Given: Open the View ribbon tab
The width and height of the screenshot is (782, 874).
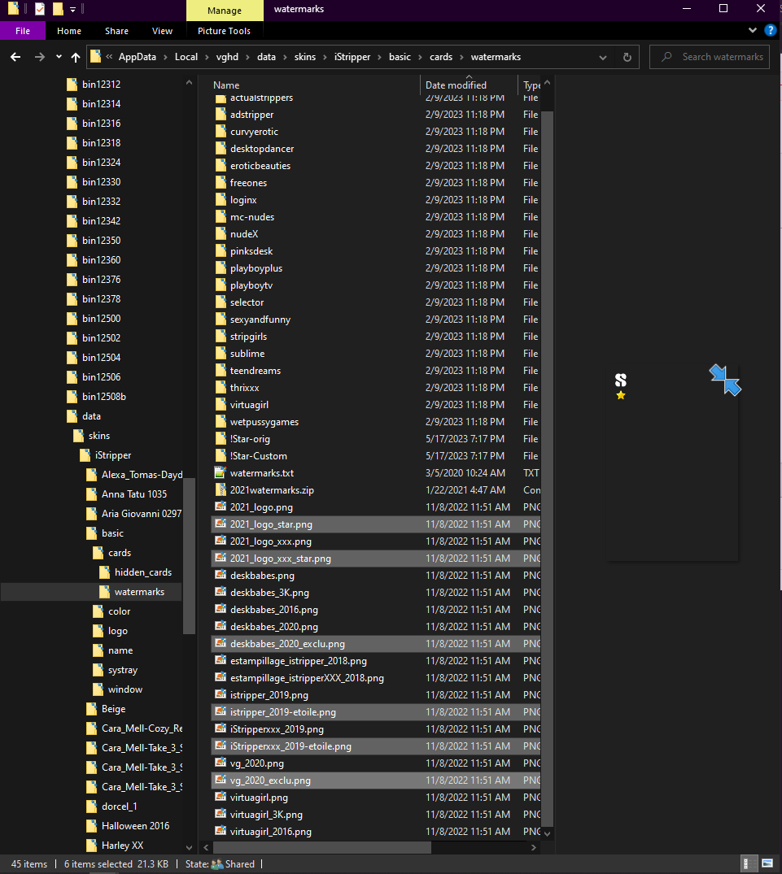Looking at the screenshot, I should point(162,31).
